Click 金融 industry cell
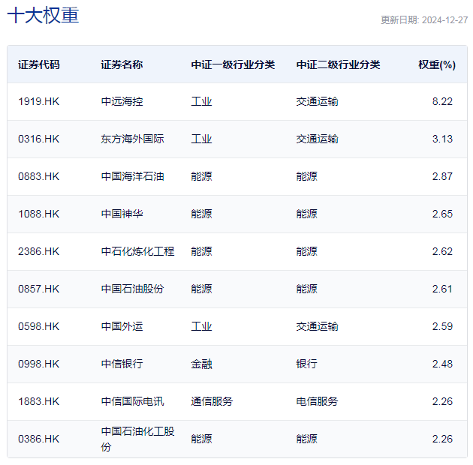 coord(201,364)
